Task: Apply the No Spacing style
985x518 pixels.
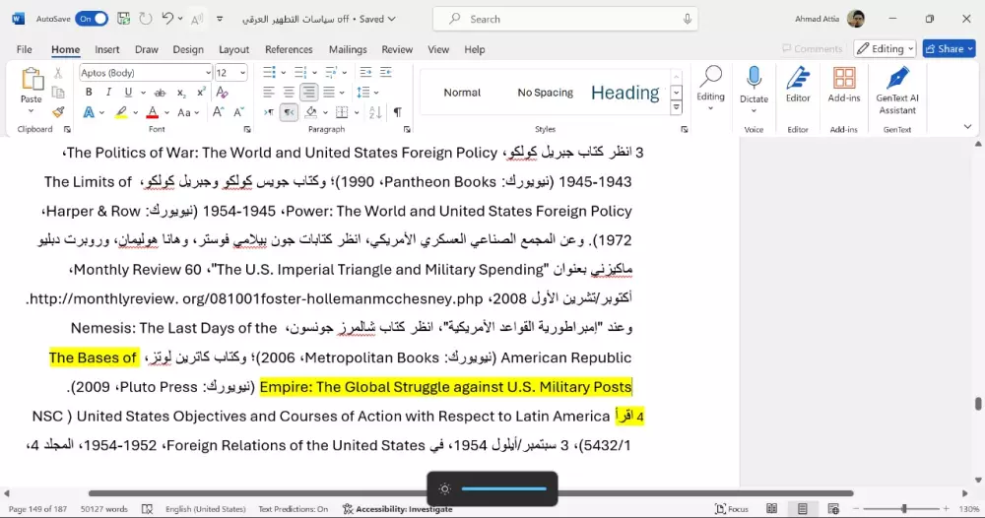Action: [545, 93]
